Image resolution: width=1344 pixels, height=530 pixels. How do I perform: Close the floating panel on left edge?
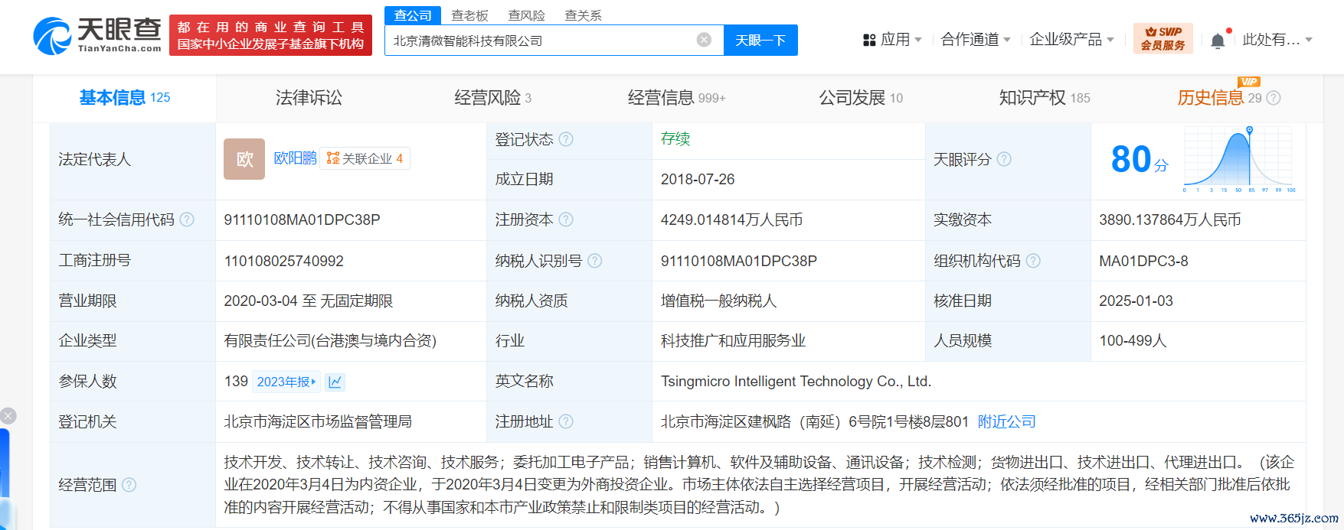coord(8,416)
